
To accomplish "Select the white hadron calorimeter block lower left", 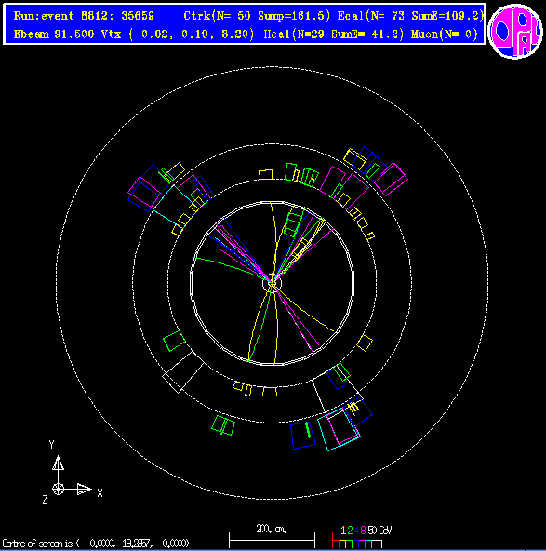I will [183, 371].
